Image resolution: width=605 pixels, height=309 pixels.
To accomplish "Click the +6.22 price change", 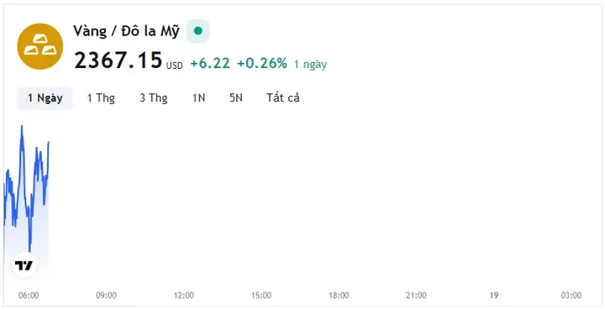I will point(210,63).
